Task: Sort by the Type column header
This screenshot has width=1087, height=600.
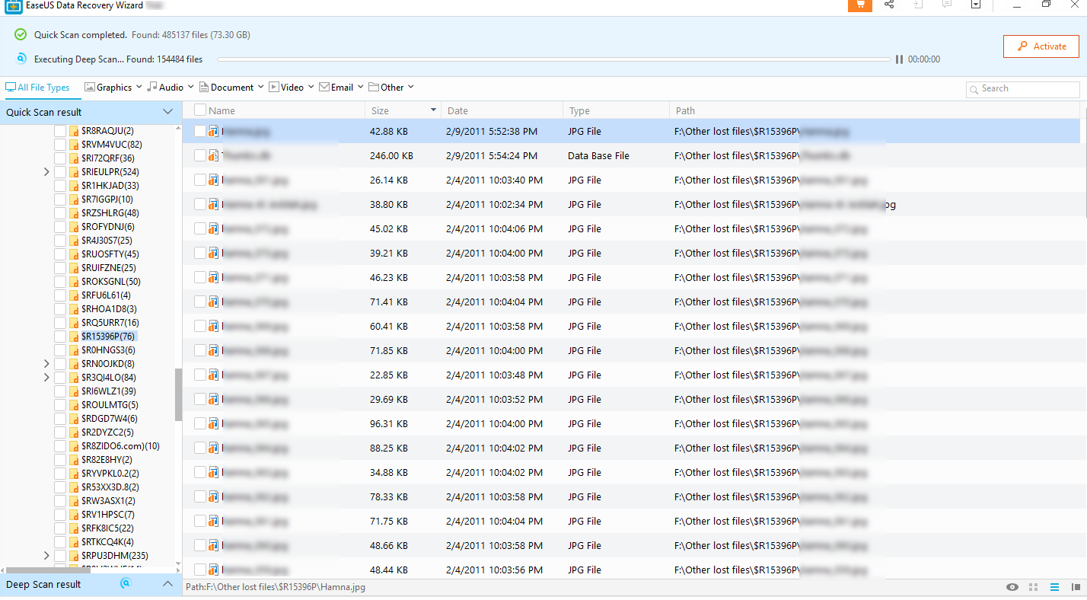Action: [x=616, y=110]
